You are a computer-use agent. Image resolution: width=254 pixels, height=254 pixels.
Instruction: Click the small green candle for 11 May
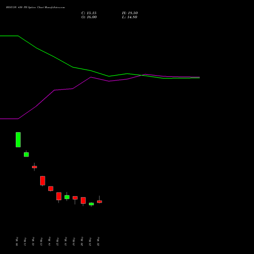[x=26, y=154]
